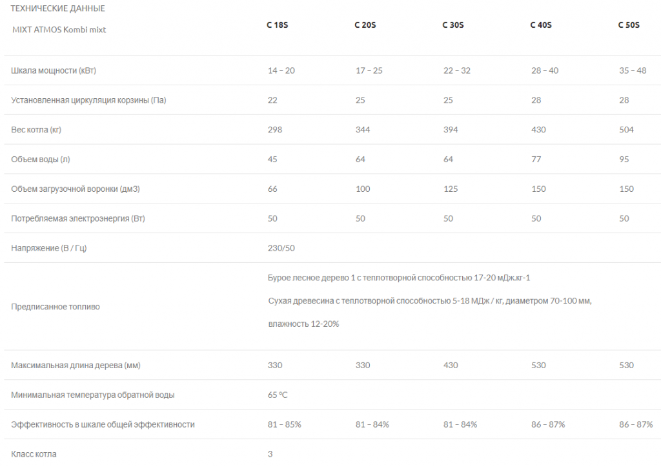Select the влажность 12-20% text line
The width and height of the screenshot is (661, 467).
(303, 324)
